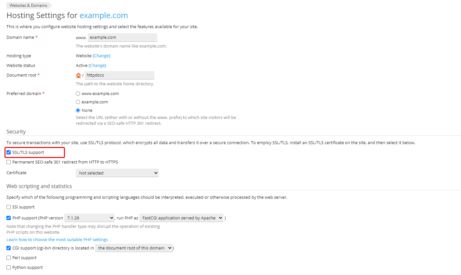Select example.com preferred domain radio
The height and width of the screenshot is (275, 461).
pos(78,102)
